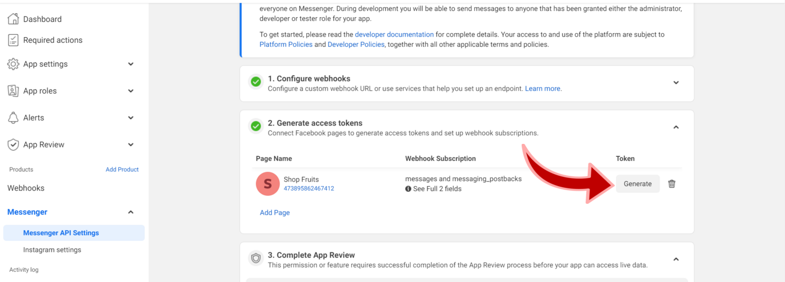Open Required actions in the sidebar
This screenshot has width=785, height=282.
tap(53, 40)
